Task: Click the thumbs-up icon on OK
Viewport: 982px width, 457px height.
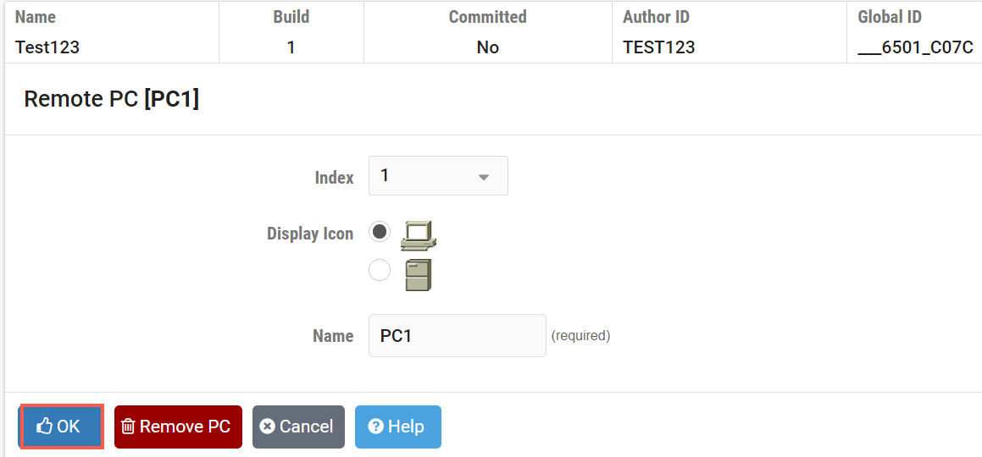Action: tap(45, 427)
